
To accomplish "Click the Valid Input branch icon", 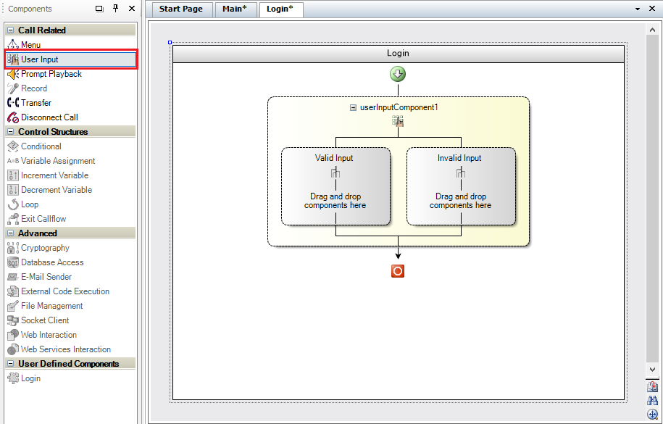I will point(335,172).
